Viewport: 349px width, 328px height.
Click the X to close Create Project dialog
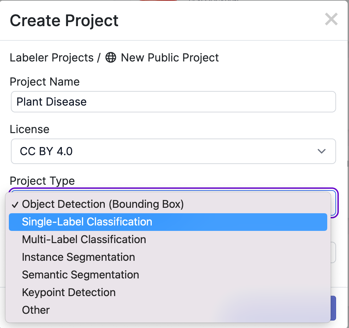[x=331, y=19]
